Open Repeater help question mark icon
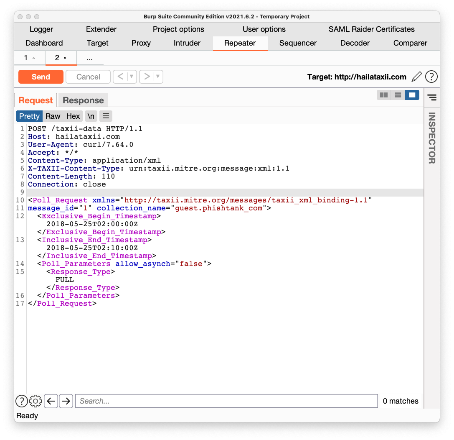This screenshot has width=454, height=440. coord(431,77)
